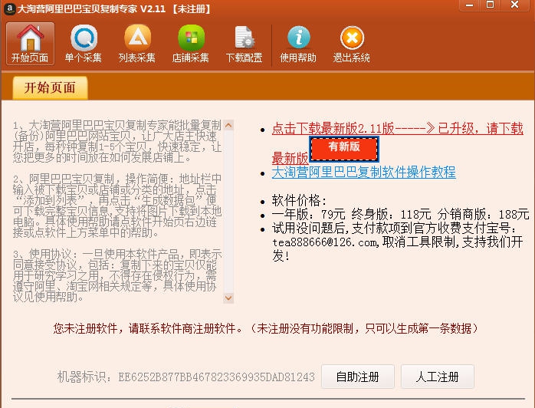Screen dimensions: 535x408
Task: Click the 机器标识 label
Action: point(84,377)
